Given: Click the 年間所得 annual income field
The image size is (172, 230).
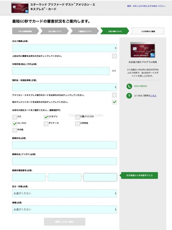Looking at the screenshot, I should tap(61, 71).
